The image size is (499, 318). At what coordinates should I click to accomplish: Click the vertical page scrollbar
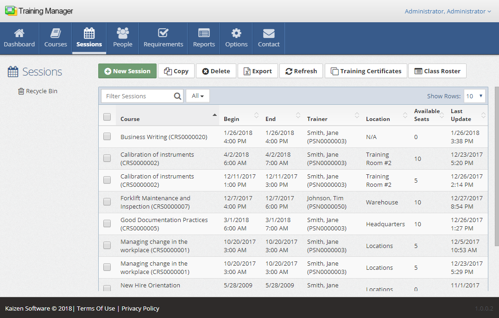[x=497, y=165]
